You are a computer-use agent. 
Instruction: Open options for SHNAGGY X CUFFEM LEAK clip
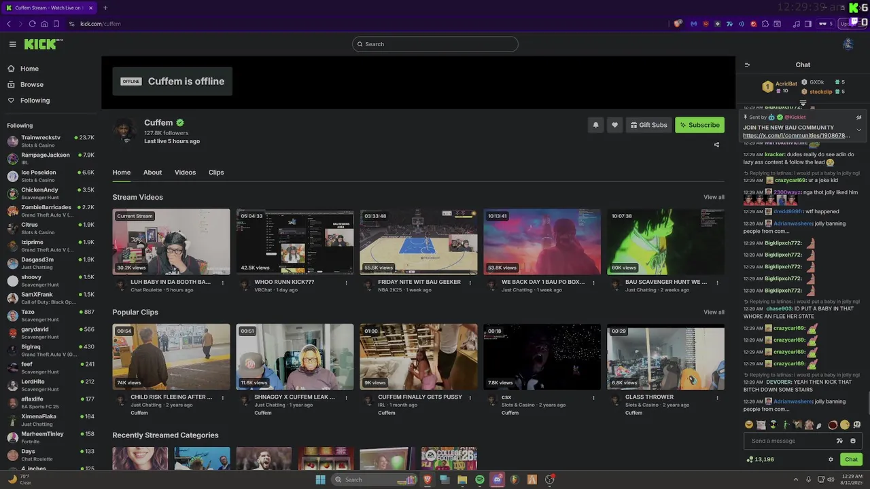(x=346, y=398)
